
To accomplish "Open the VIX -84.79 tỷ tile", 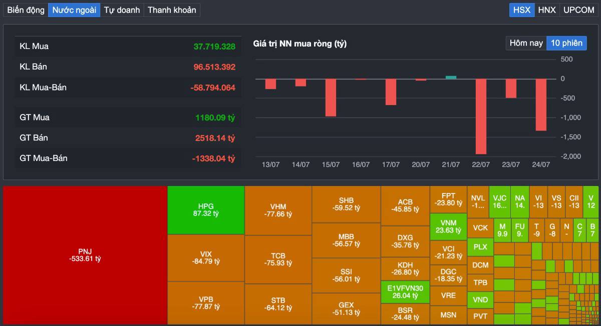I will point(206,257).
